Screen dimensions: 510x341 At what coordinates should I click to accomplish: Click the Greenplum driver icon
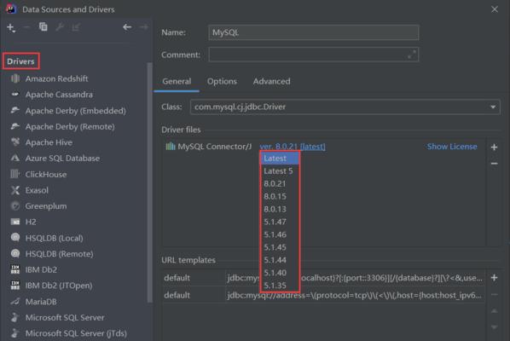15,205
